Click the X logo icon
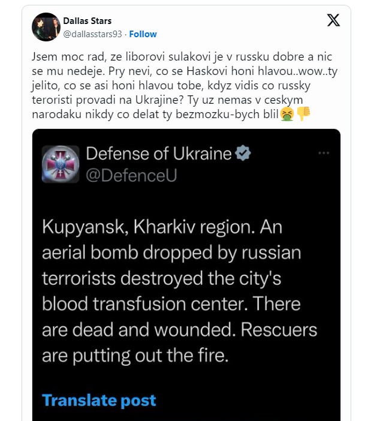The width and height of the screenshot is (371, 421). pyautogui.click(x=333, y=20)
